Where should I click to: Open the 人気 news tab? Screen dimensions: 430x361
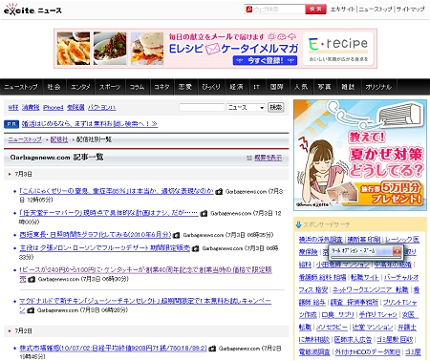301,87
